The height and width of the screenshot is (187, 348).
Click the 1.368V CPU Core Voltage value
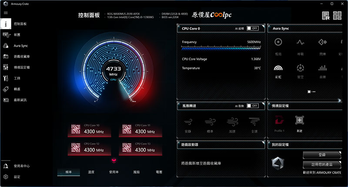tap(256, 59)
